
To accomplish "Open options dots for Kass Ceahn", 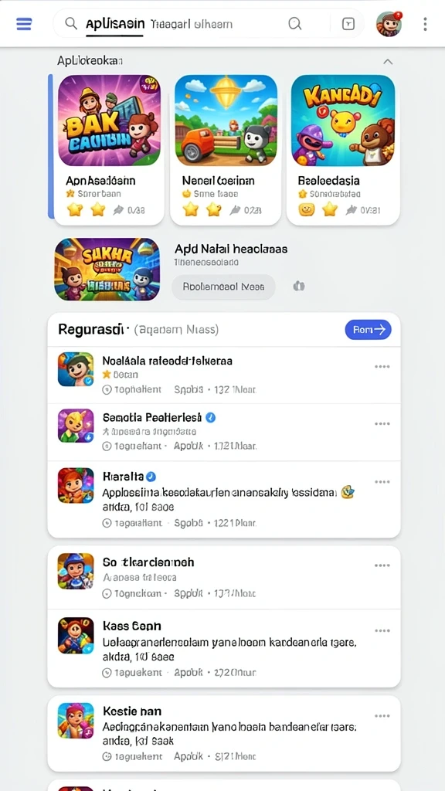I will [x=382, y=630].
